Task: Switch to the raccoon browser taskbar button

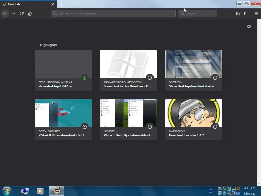Action: pyautogui.click(x=57, y=191)
